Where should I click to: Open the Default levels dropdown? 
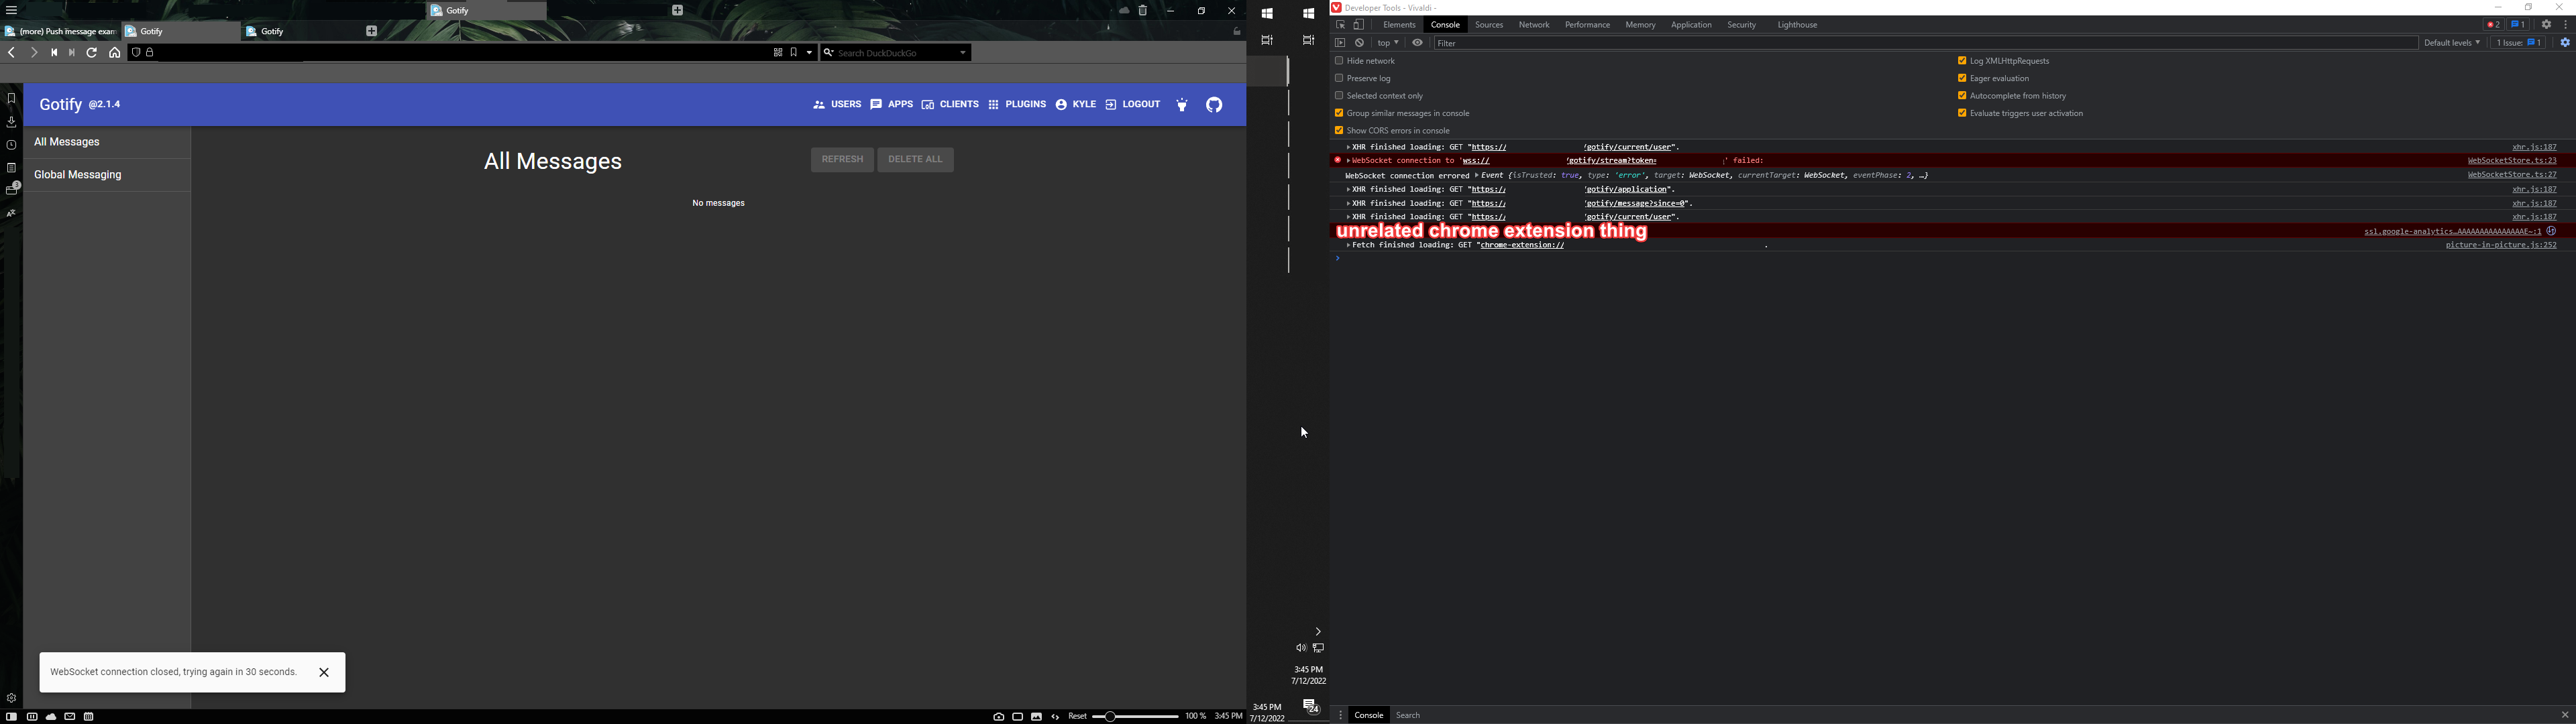click(x=2451, y=43)
